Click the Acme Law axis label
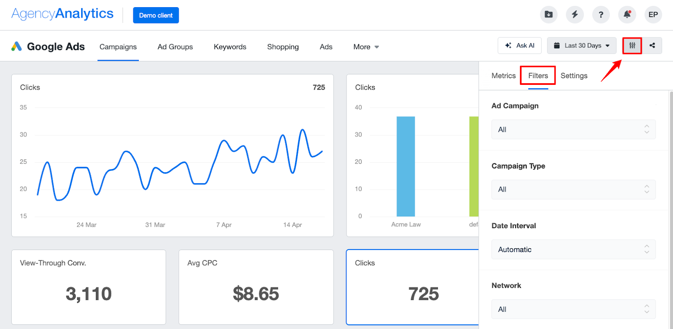This screenshot has width=673, height=329. [x=406, y=224]
